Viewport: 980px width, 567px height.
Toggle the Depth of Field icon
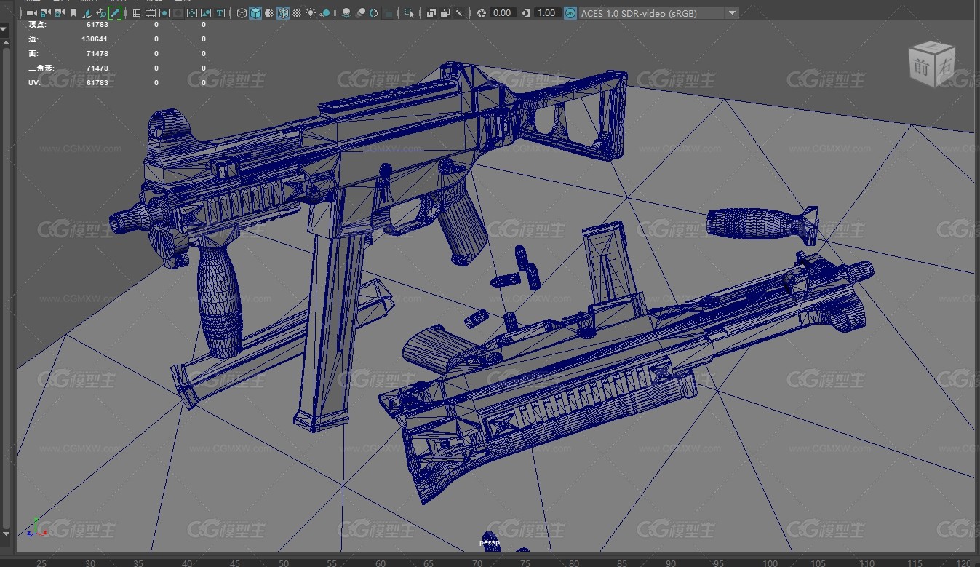pos(389,13)
